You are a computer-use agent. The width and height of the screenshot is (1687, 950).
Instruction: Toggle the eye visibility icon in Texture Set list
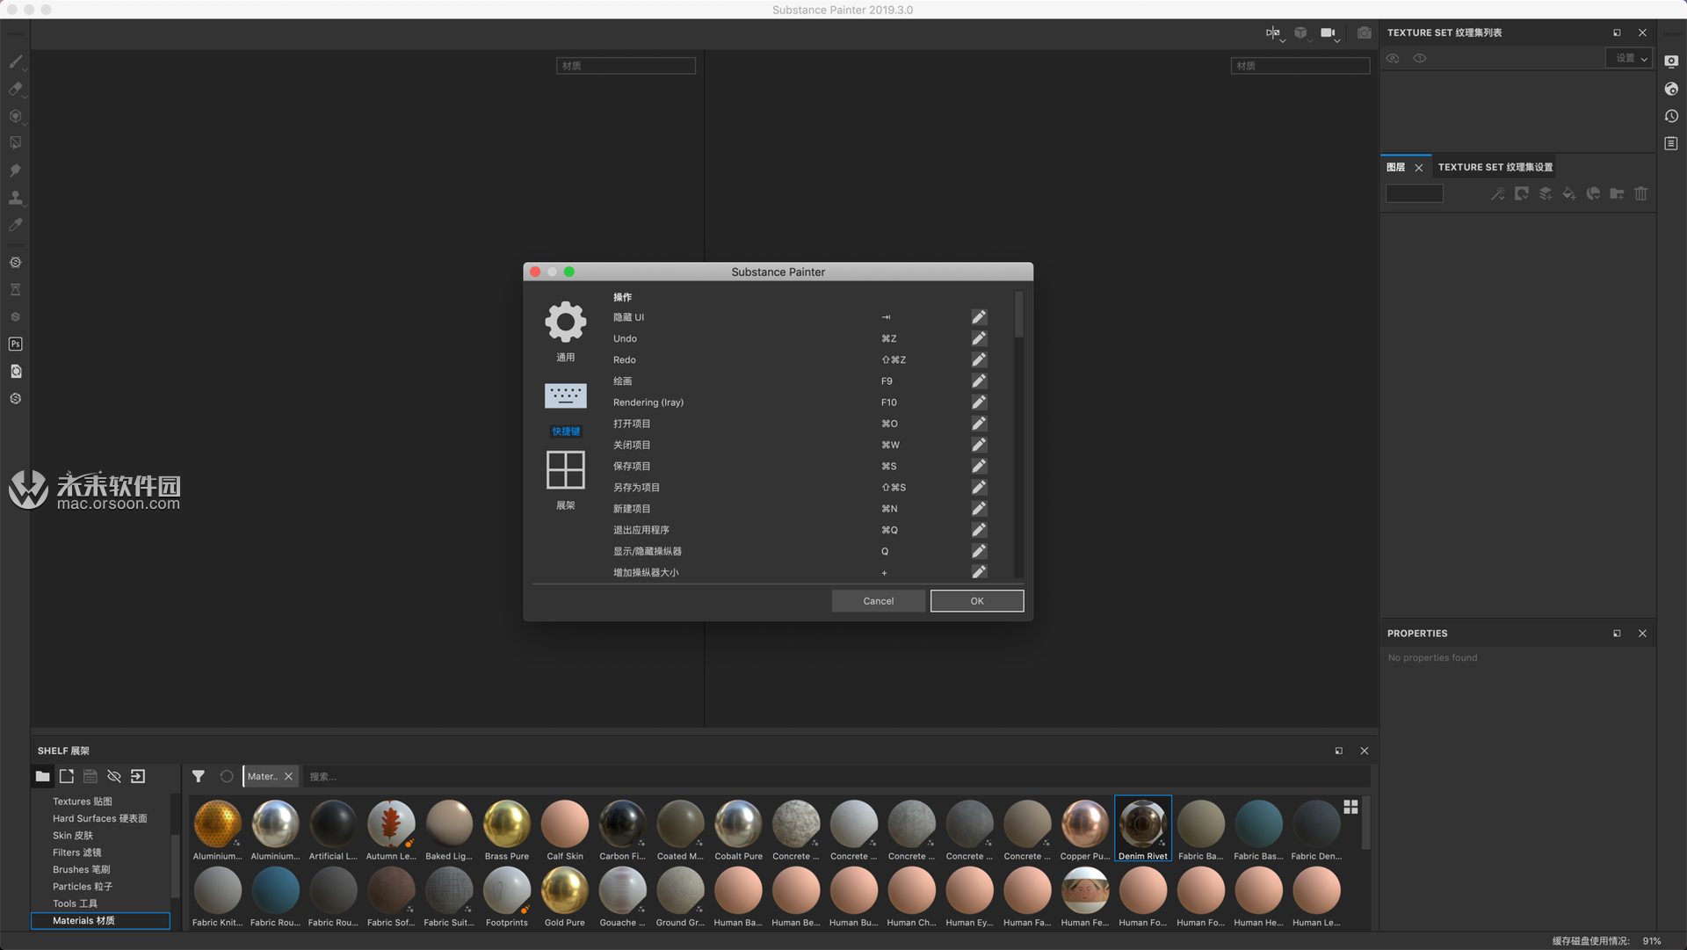click(1419, 58)
